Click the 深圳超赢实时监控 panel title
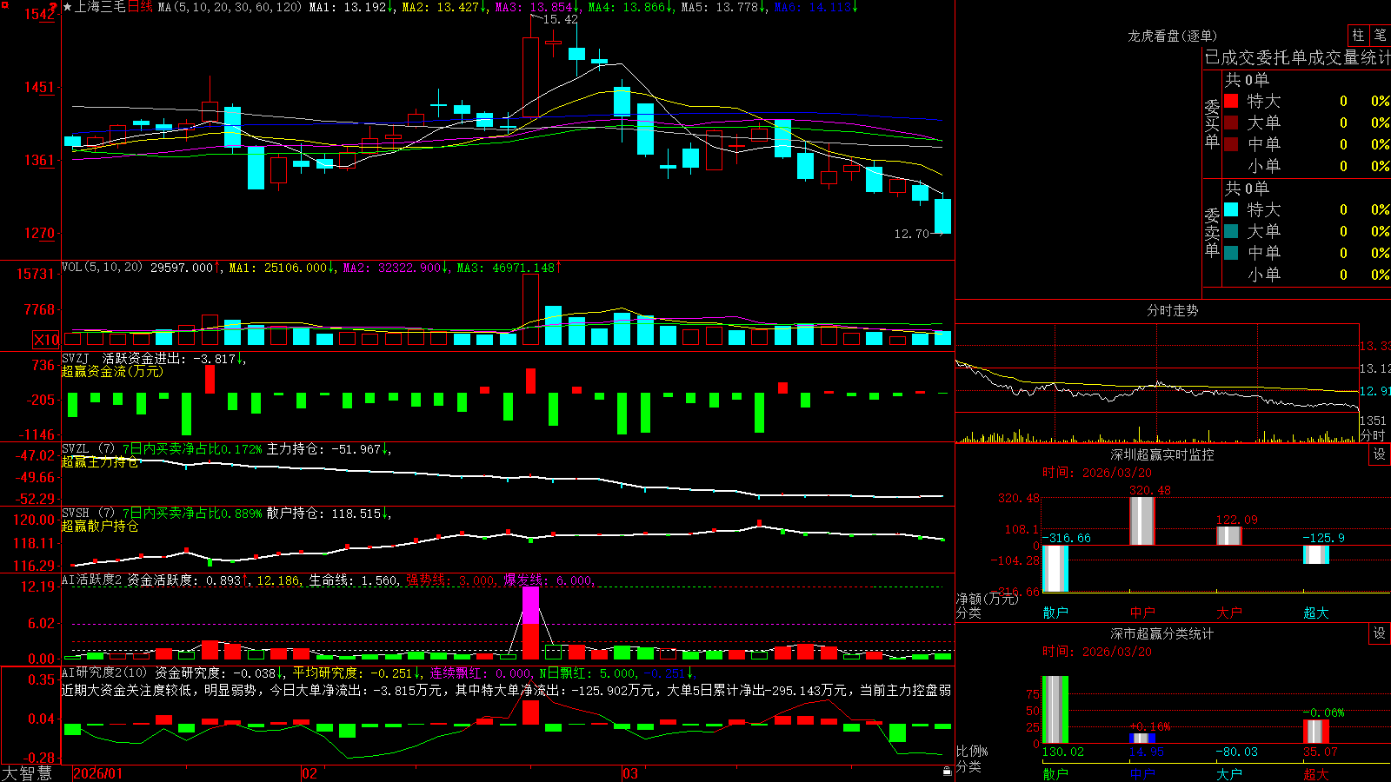 pyautogui.click(x=1161, y=454)
